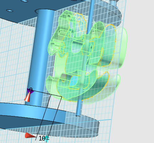Click the red cone arrow below the 0 label
Image resolution: width=154 pixels, height=143 pixels.
click(27, 97)
